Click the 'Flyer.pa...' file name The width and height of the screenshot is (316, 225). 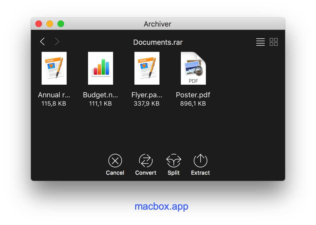pos(147,95)
